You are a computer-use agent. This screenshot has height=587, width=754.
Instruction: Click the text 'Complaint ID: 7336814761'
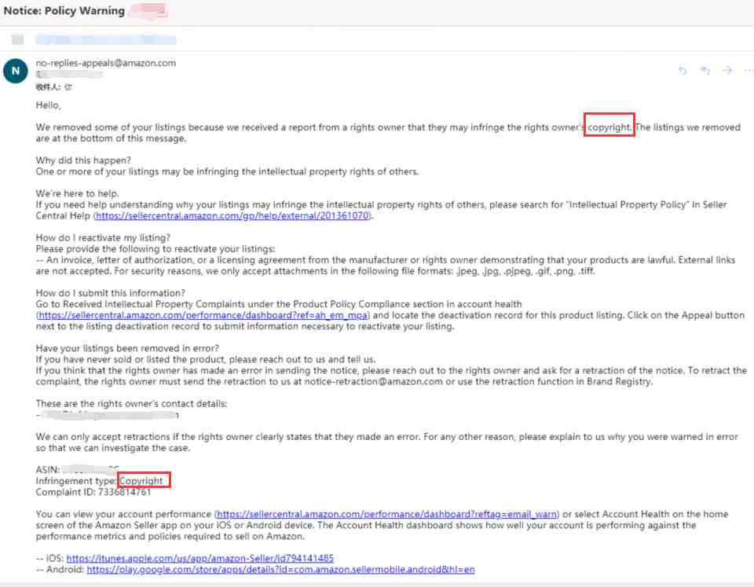(x=93, y=492)
